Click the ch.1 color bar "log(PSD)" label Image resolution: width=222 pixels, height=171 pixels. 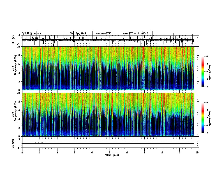click(x=210, y=73)
